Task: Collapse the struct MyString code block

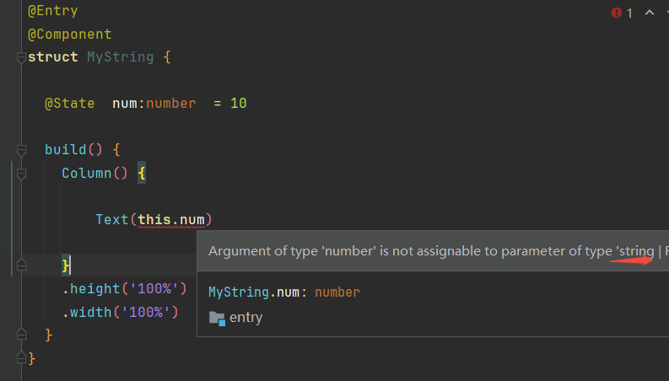Action: 21,58
